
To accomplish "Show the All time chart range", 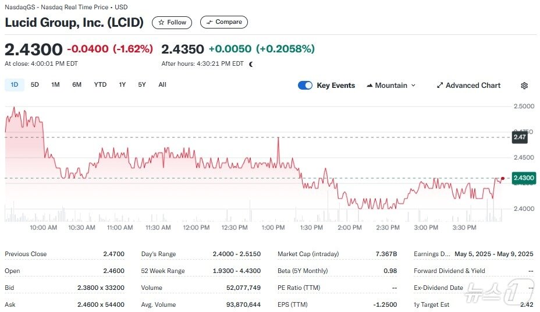I will [x=162, y=85].
